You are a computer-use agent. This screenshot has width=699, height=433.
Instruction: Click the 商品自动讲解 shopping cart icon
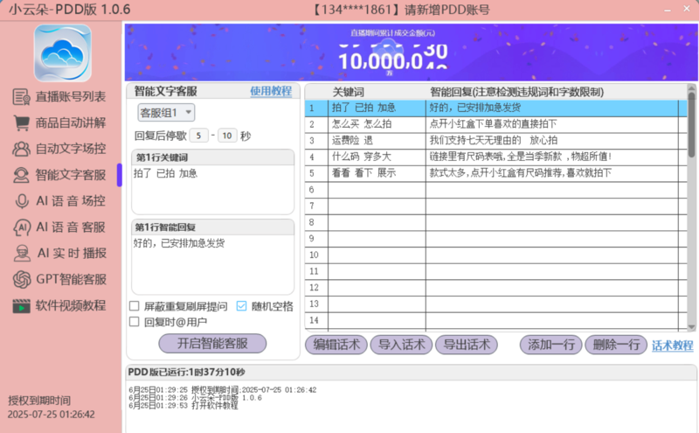21,122
